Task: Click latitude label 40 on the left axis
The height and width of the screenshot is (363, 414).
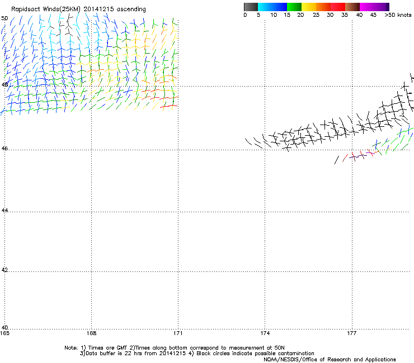Action: (x=4, y=328)
